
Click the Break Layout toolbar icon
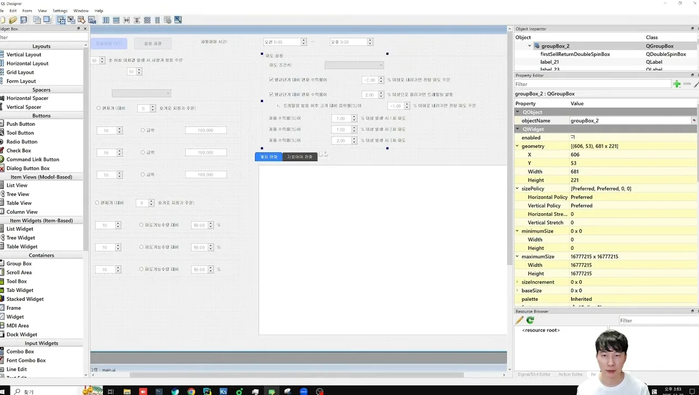point(168,20)
